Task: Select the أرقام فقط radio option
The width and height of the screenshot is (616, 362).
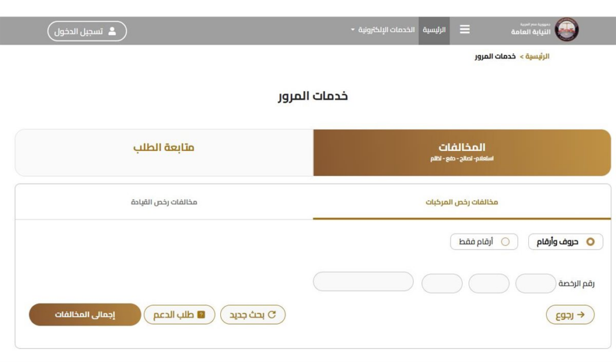Action: (x=505, y=242)
